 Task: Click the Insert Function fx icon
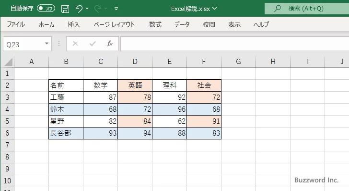(x=110, y=43)
